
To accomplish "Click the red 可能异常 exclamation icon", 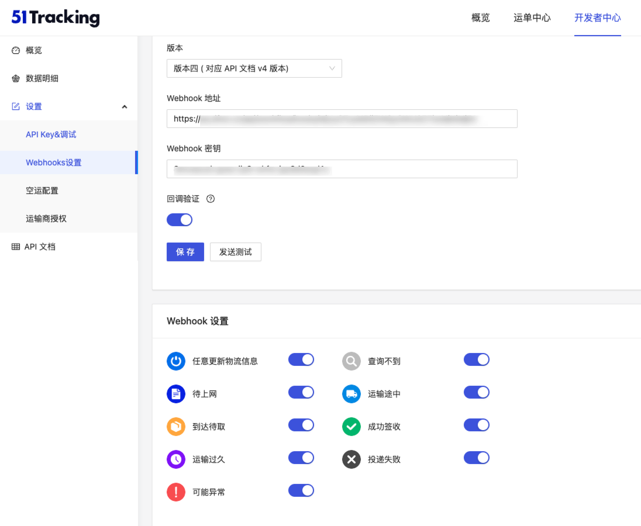I will click(176, 492).
